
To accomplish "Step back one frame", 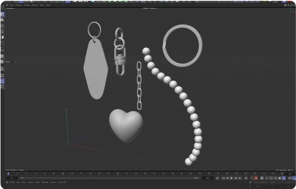I will [228, 178].
